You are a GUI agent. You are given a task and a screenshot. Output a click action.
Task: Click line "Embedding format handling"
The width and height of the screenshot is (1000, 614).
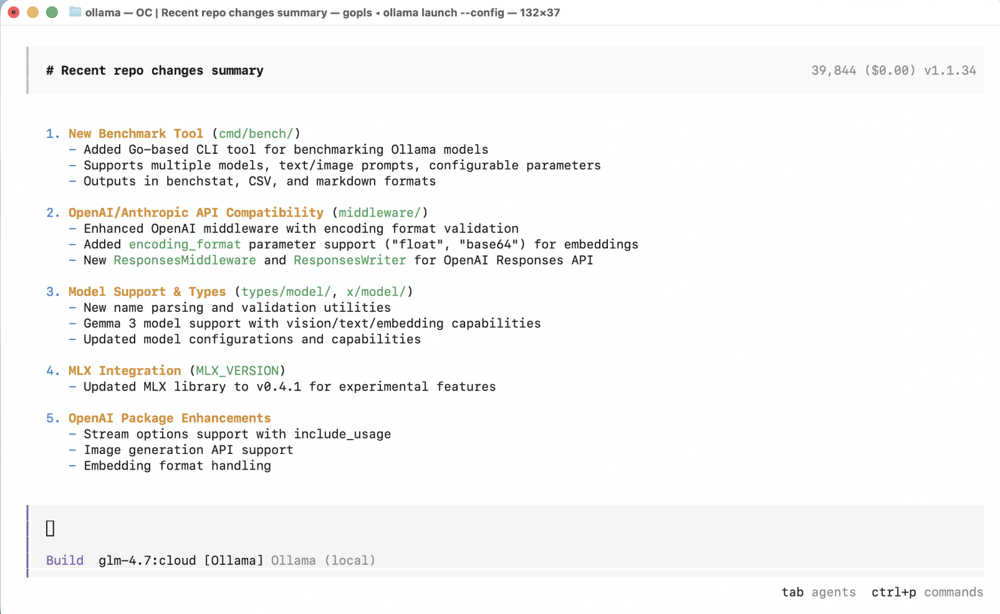pyautogui.click(x=178, y=466)
